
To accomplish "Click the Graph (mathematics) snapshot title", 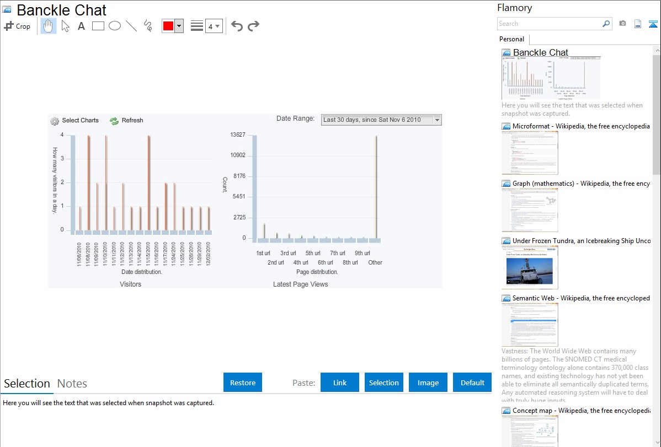I will pos(581,184).
